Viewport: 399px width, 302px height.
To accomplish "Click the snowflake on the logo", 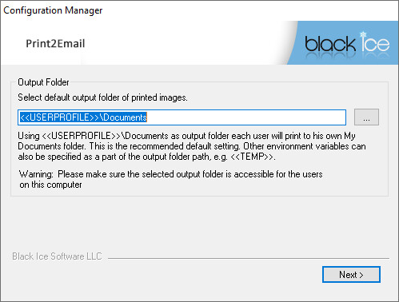I will [363, 34].
